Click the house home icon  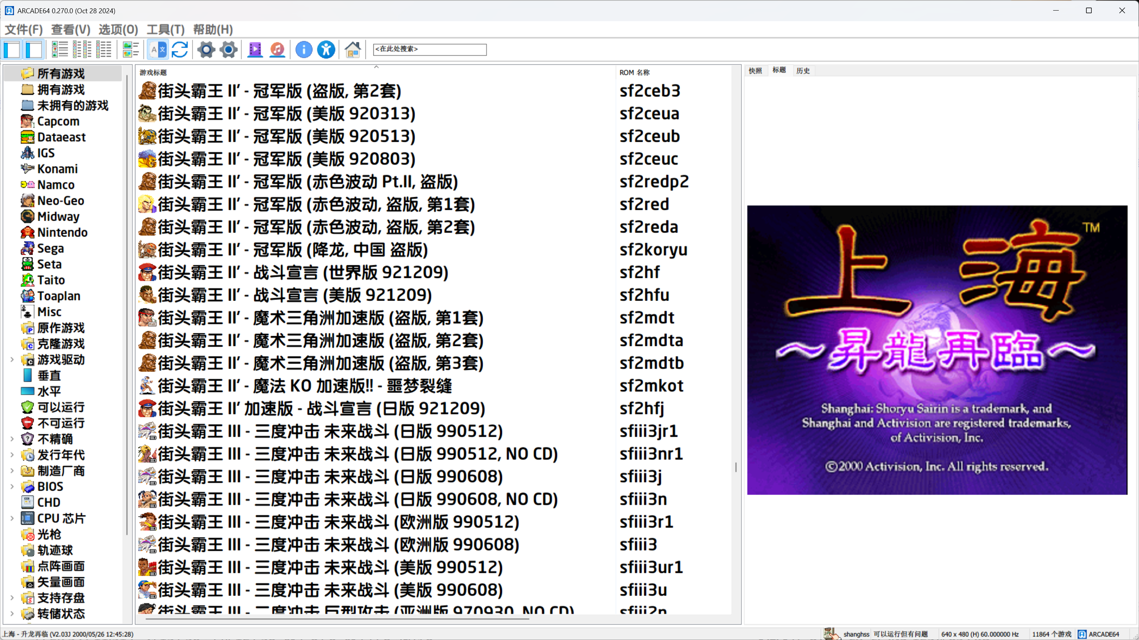(353, 50)
